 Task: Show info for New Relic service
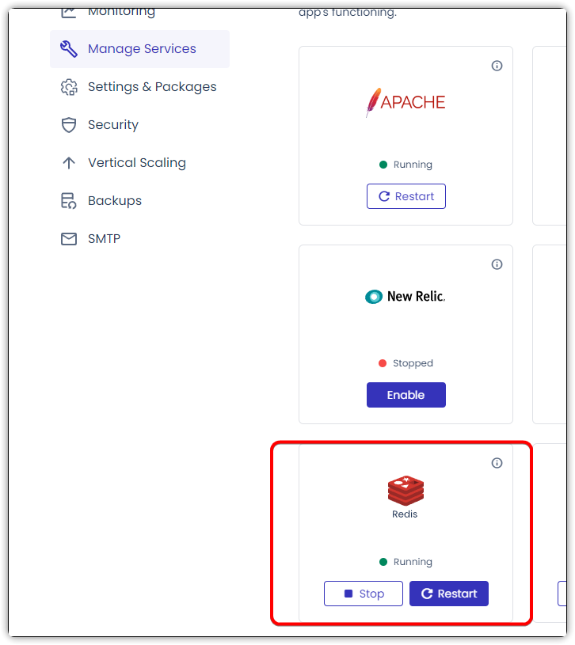coord(497,264)
